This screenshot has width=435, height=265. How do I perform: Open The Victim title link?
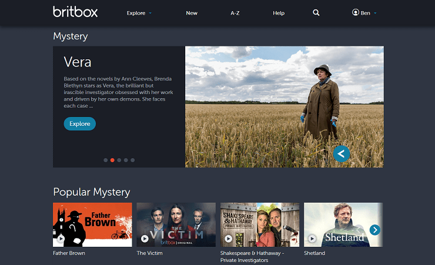[149, 253]
